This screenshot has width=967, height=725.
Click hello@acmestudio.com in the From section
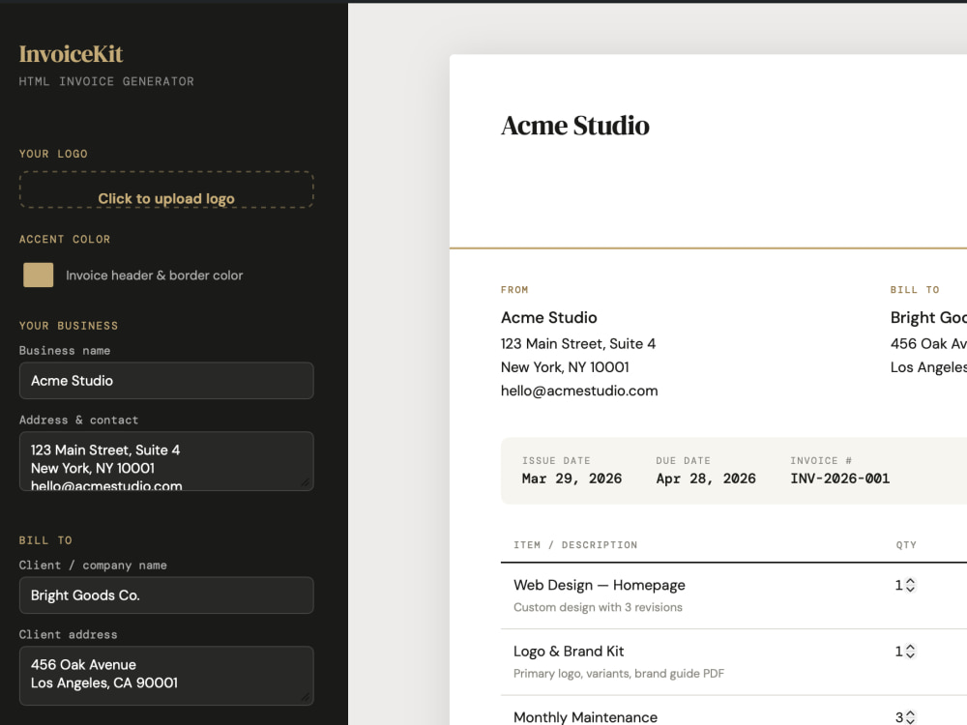click(x=579, y=391)
